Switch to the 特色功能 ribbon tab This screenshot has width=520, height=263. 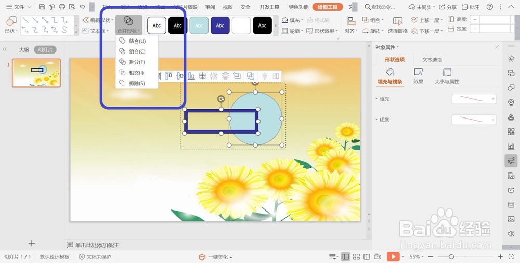point(298,7)
